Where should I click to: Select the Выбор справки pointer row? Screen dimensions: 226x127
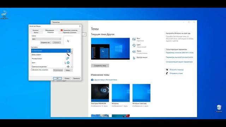pyautogui.click(x=51, y=55)
